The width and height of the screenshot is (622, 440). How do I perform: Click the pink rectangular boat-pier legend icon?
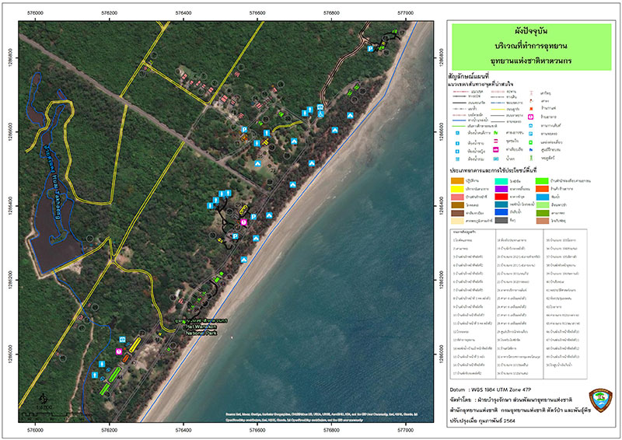coord(496,149)
